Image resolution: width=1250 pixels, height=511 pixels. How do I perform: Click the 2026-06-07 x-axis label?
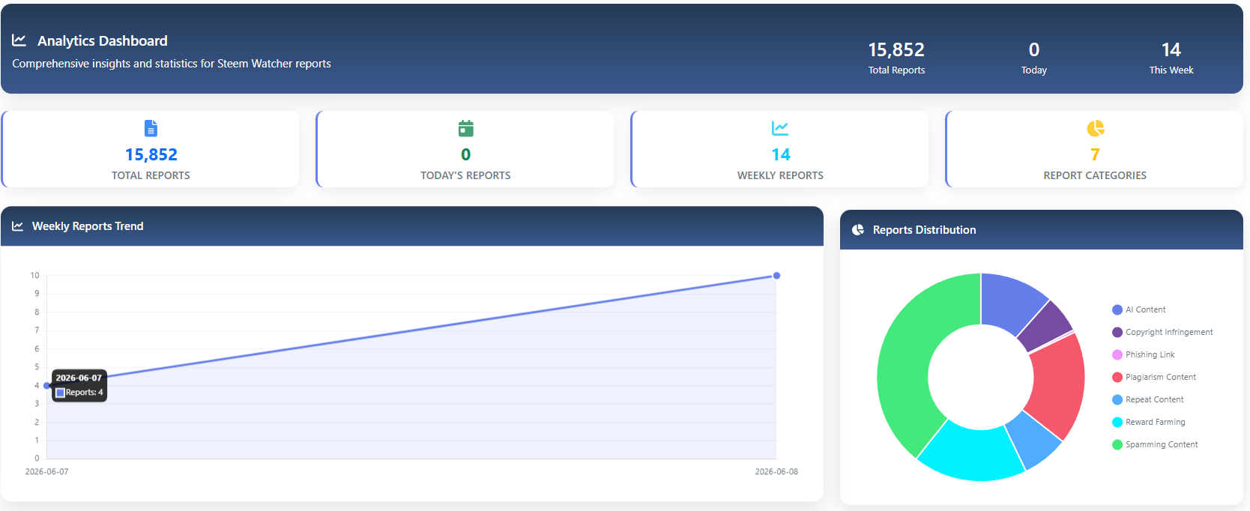click(x=46, y=472)
